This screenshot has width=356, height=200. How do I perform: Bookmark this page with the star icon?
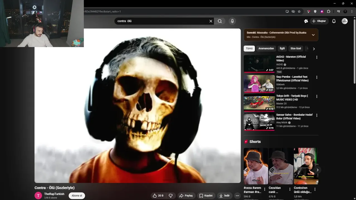point(299,11)
